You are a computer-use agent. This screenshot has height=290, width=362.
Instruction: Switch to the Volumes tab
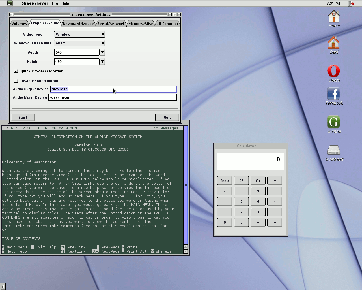pos(19,24)
